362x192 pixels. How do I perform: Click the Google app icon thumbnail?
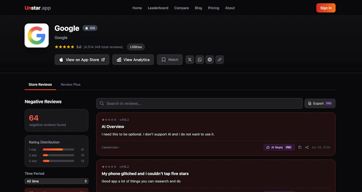point(37,36)
